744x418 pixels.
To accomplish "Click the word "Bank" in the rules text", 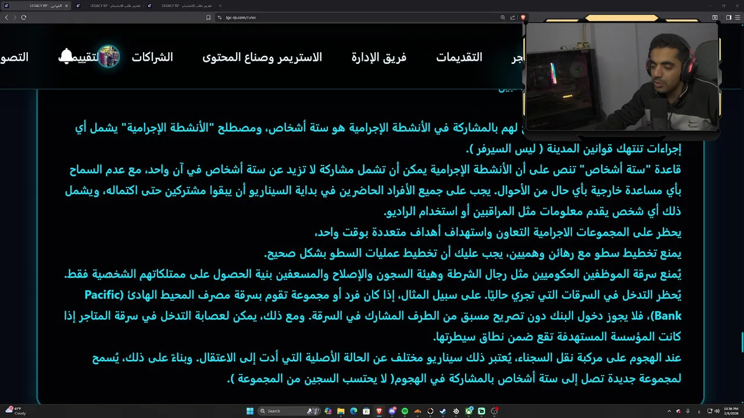I will [x=667, y=316].
